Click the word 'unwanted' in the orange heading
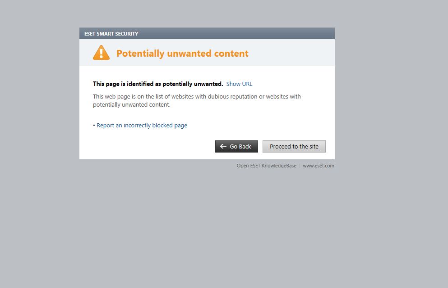The width and height of the screenshot is (448, 288). 189,54
